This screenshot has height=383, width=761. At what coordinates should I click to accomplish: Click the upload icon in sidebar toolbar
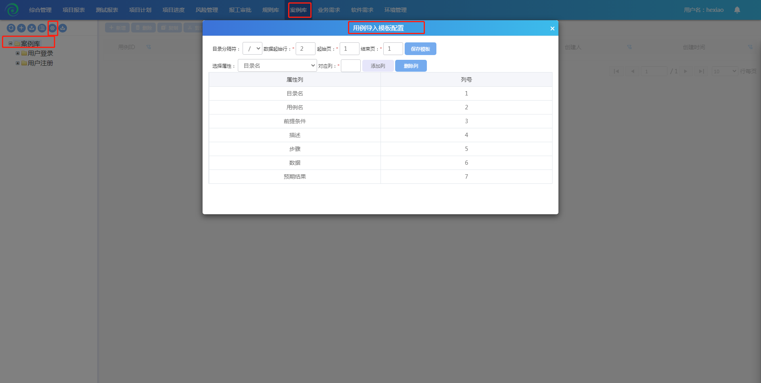click(32, 28)
